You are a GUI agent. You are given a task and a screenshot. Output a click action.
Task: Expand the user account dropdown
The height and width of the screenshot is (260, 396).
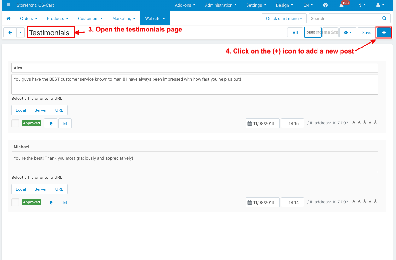click(x=381, y=5)
